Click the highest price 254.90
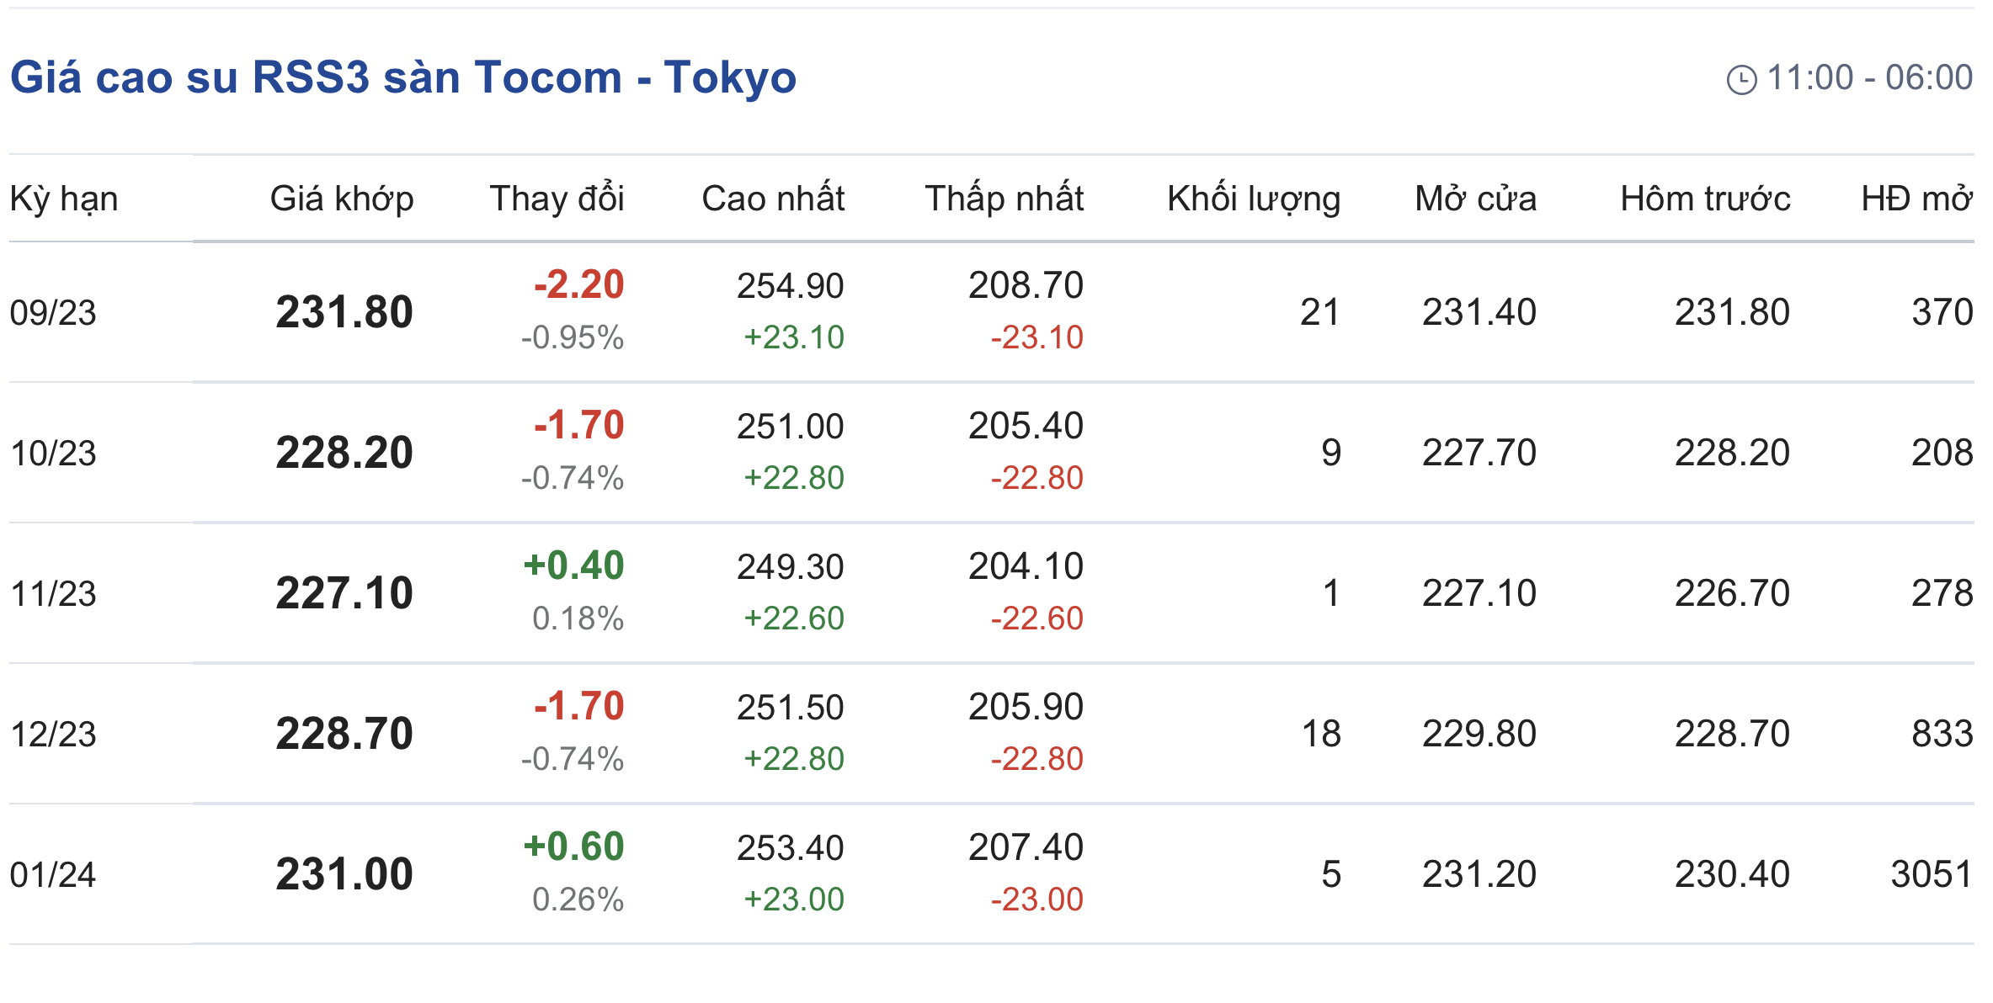The height and width of the screenshot is (1003, 1993). point(790,286)
